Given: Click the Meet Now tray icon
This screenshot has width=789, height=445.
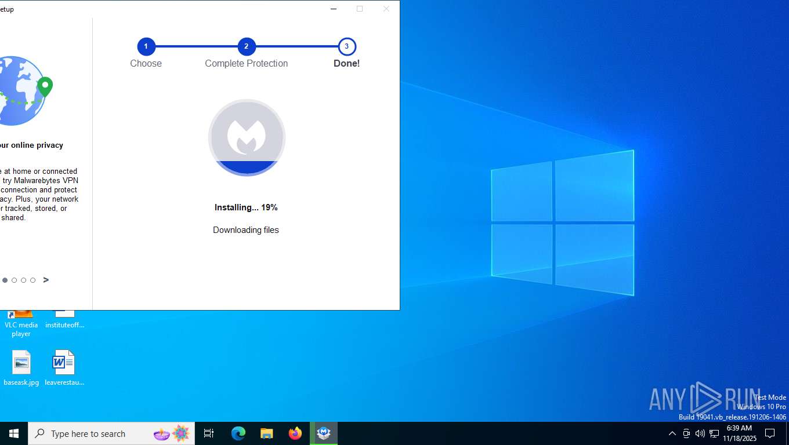Looking at the screenshot, I should [x=686, y=433].
